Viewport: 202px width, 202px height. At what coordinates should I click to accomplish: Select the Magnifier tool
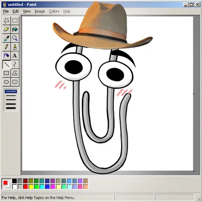(x=15, y=38)
